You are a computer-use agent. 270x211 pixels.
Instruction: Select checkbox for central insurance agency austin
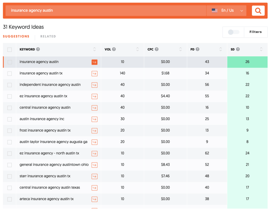[10, 108]
